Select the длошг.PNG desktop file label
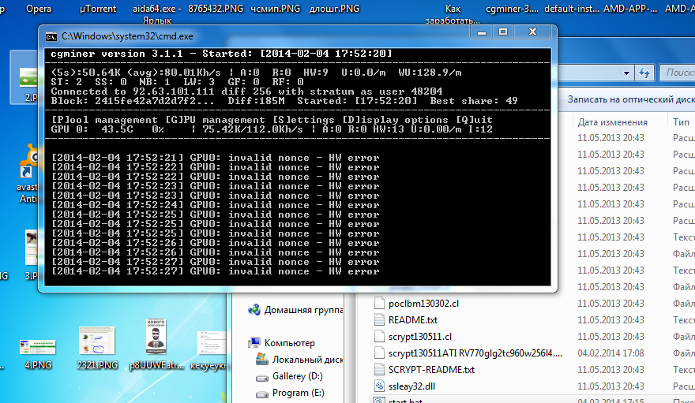Viewport: 695px width, 403px height. coord(334,9)
